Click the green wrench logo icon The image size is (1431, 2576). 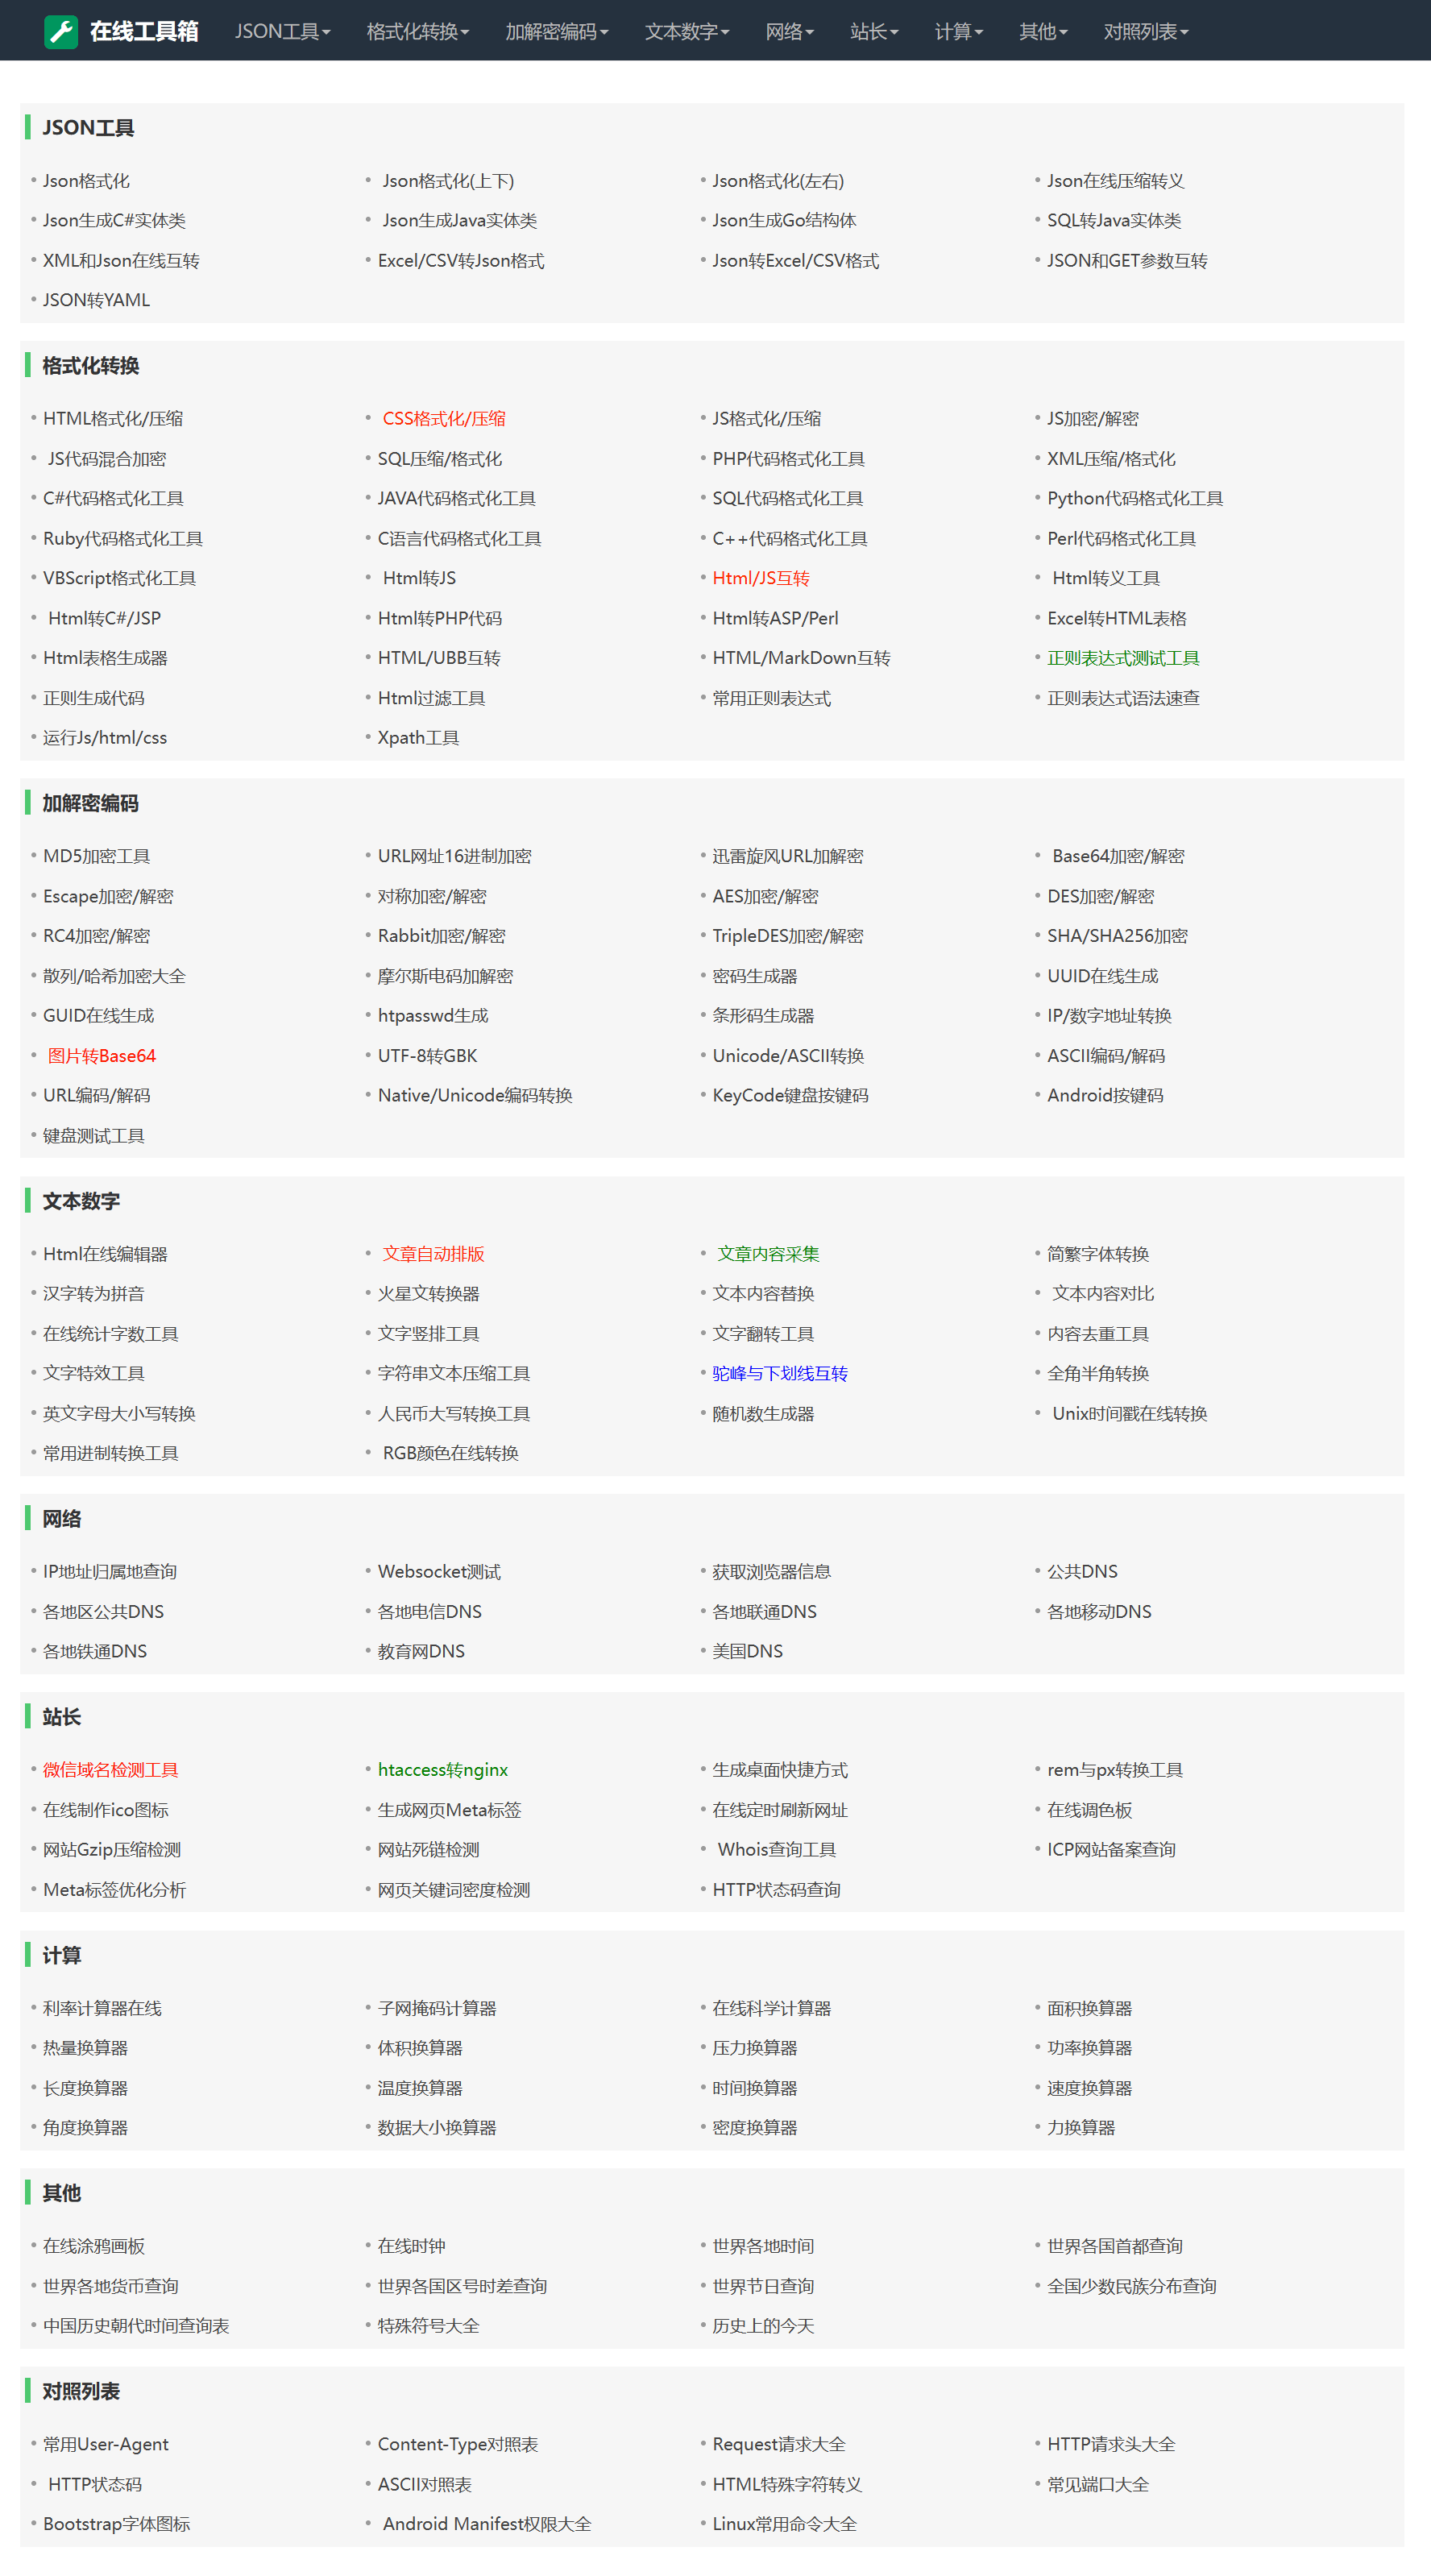coord(61,32)
